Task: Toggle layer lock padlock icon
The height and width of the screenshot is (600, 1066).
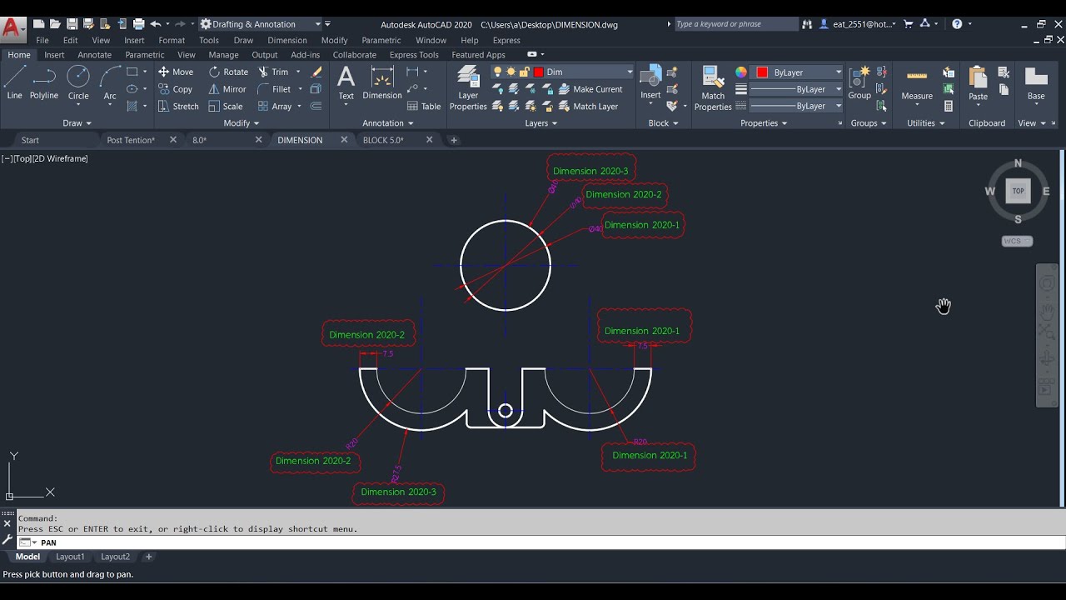Action: click(525, 72)
